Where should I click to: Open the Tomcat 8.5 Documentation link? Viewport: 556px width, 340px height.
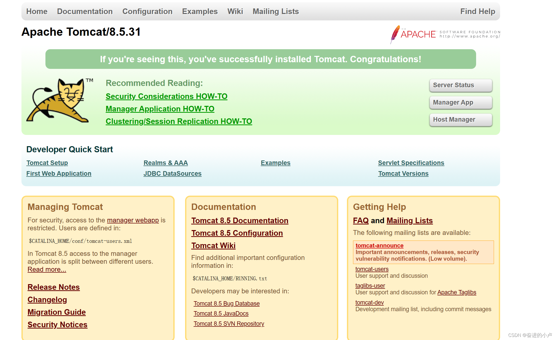pyautogui.click(x=240, y=221)
